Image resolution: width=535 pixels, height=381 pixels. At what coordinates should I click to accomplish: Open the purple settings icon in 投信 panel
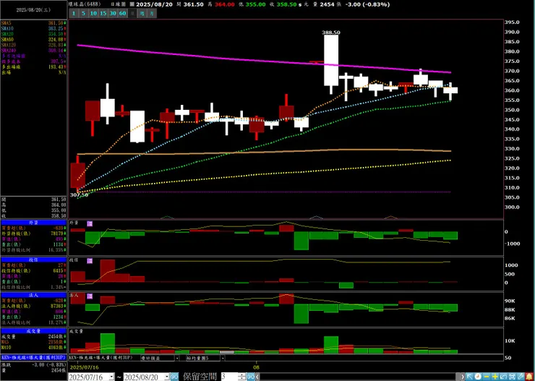tap(90, 260)
